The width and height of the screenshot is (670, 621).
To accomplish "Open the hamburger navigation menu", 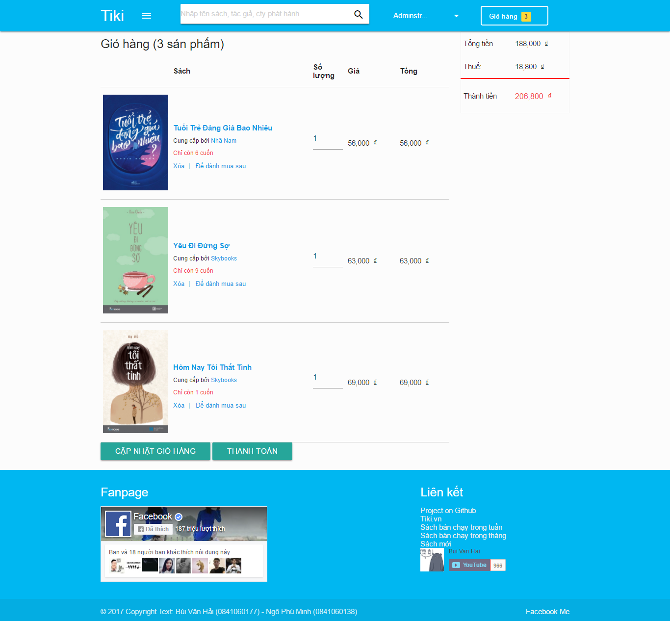I will [146, 15].
